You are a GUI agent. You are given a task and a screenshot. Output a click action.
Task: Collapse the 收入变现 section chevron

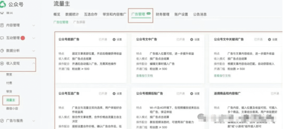pyautogui.click(x=34, y=63)
